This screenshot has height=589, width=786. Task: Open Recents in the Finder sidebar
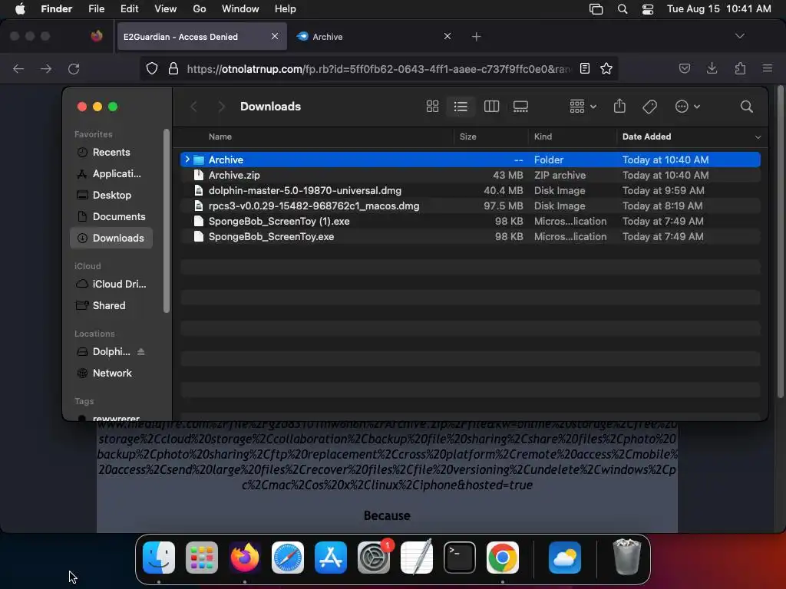(111, 153)
